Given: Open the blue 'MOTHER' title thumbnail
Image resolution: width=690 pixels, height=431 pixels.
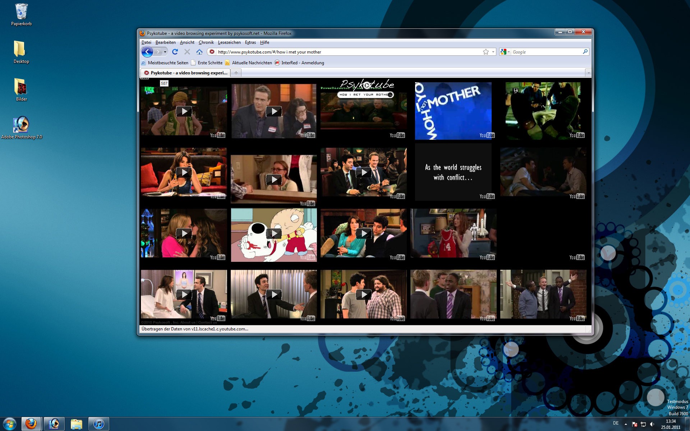Looking at the screenshot, I should tap(453, 111).
